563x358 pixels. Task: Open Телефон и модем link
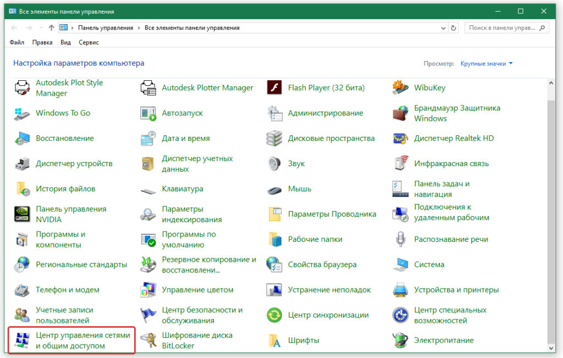tap(68, 290)
